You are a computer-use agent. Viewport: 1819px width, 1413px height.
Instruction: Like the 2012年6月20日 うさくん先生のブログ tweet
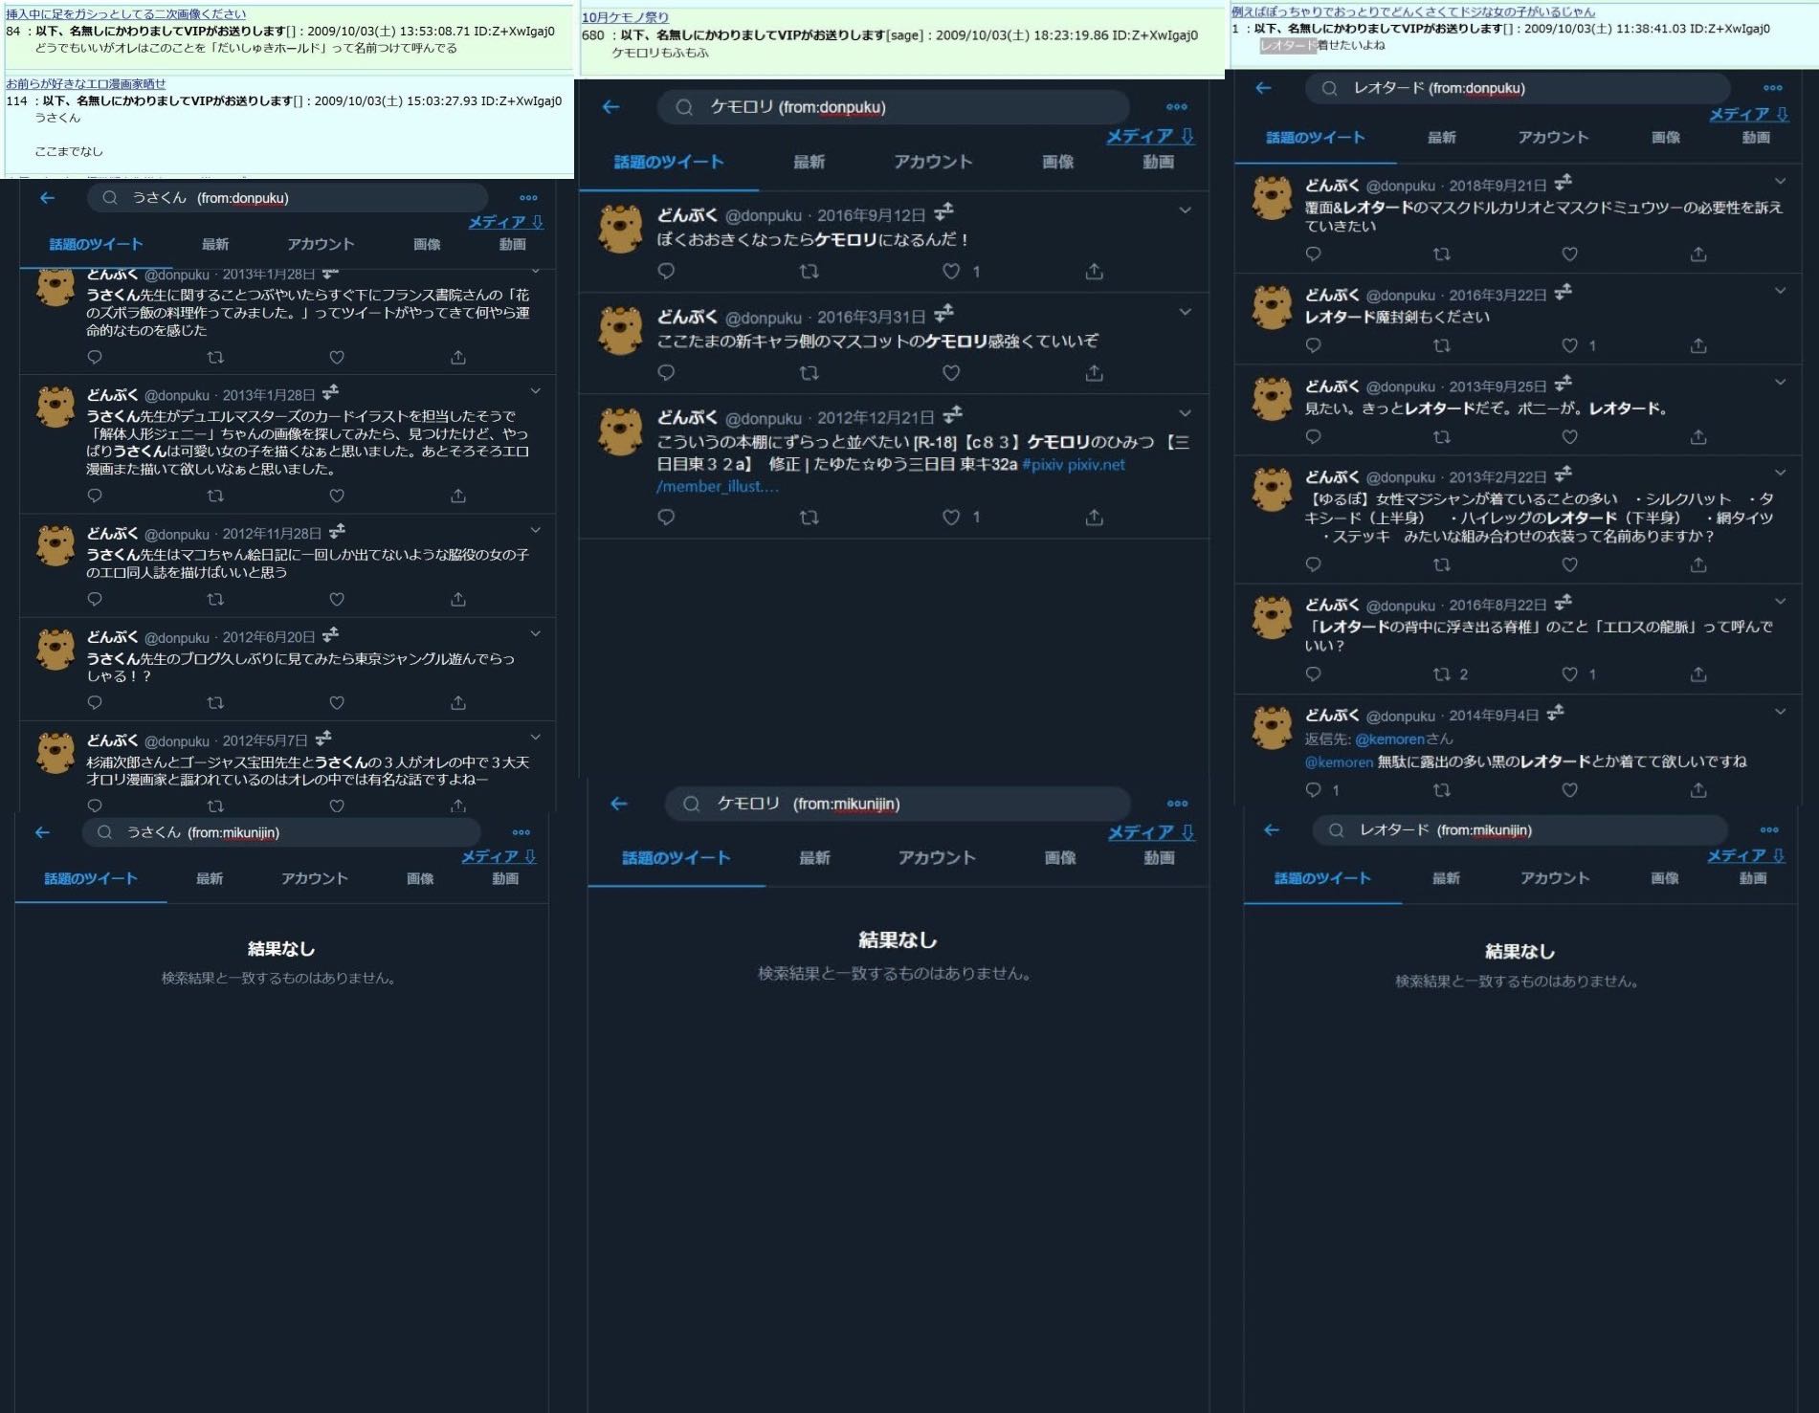tap(337, 703)
